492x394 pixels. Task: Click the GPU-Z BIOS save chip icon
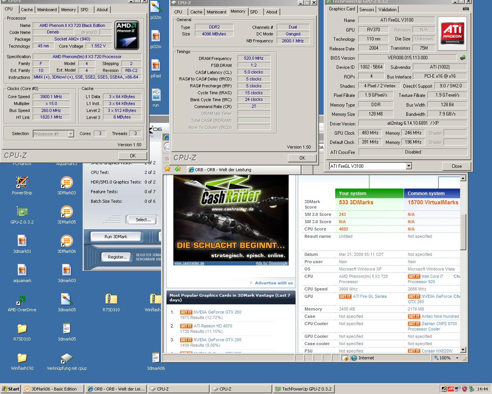pyautogui.click(x=463, y=57)
